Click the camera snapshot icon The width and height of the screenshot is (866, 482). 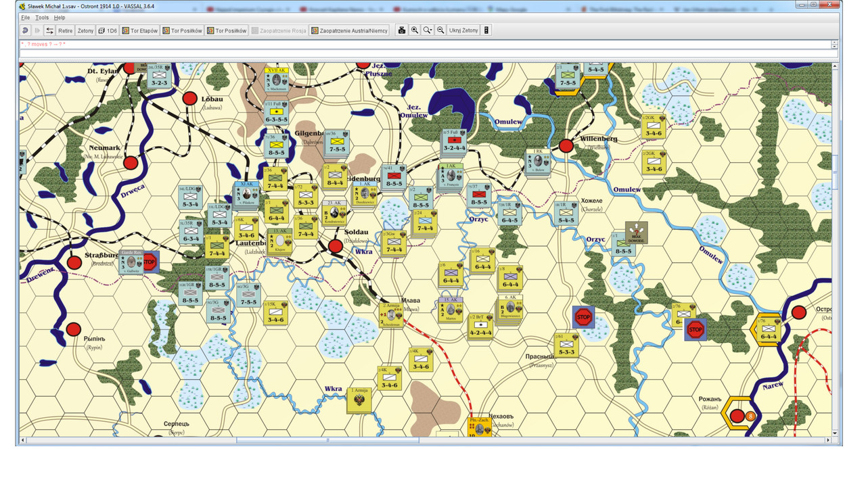point(402,30)
